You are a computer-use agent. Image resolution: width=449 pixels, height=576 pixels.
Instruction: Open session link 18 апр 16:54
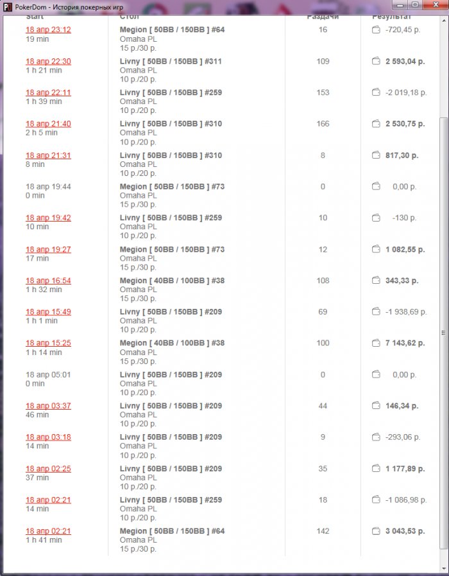48,281
